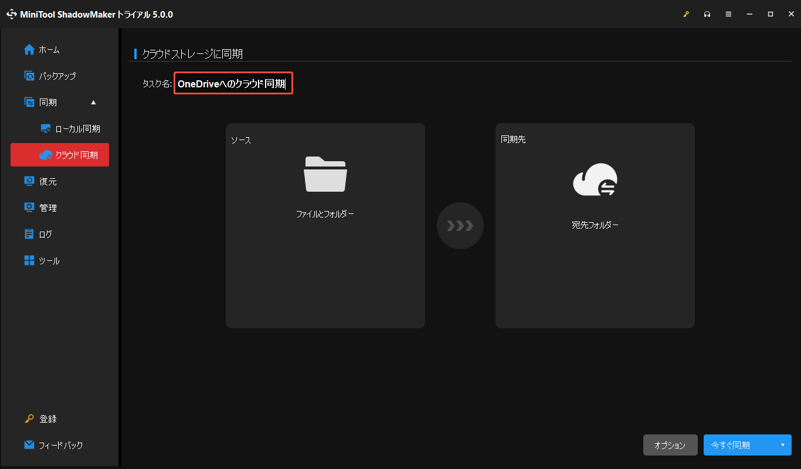The height and width of the screenshot is (469, 801).
Task: Click the ソース panel label
Action: tap(241, 141)
